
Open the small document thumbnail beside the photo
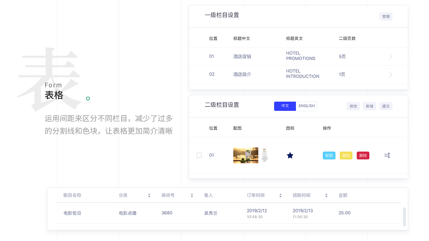264,155
